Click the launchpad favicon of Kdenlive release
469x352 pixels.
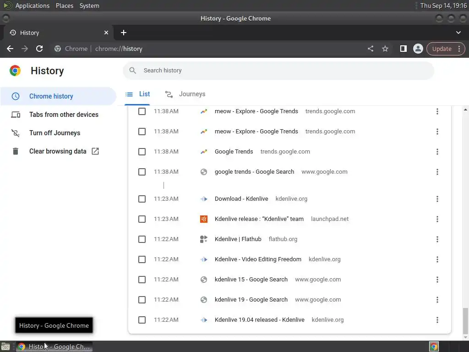204,219
